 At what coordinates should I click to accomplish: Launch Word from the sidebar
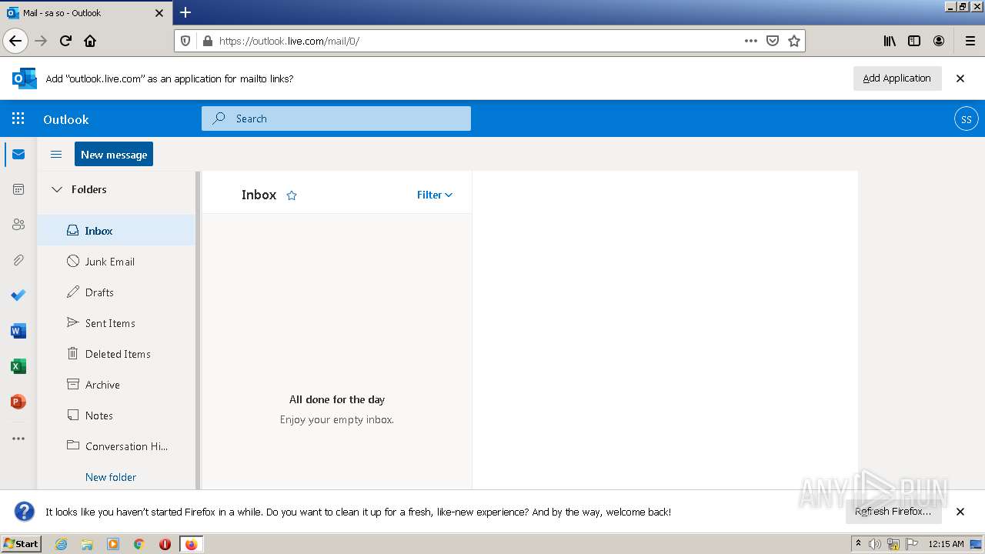pyautogui.click(x=18, y=331)
